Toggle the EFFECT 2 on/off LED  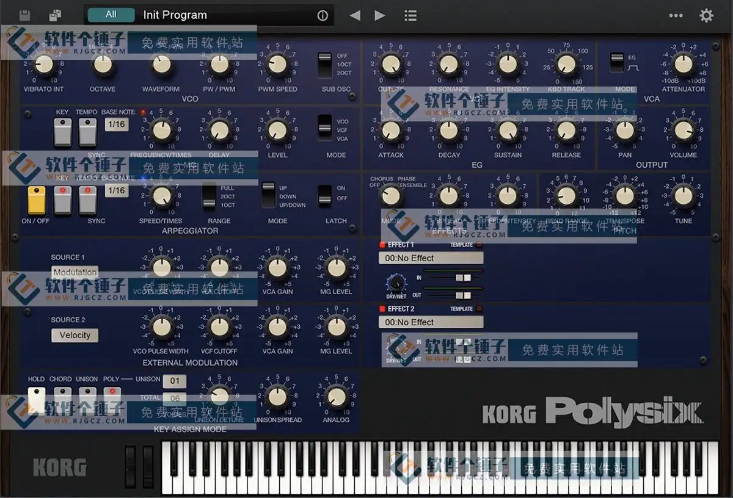[382, 309]
